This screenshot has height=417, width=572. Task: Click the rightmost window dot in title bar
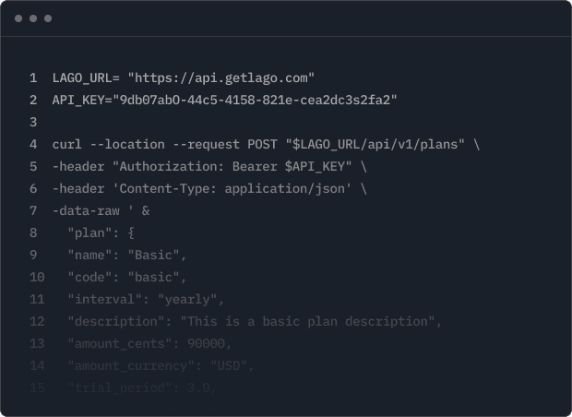coord(48,18)
